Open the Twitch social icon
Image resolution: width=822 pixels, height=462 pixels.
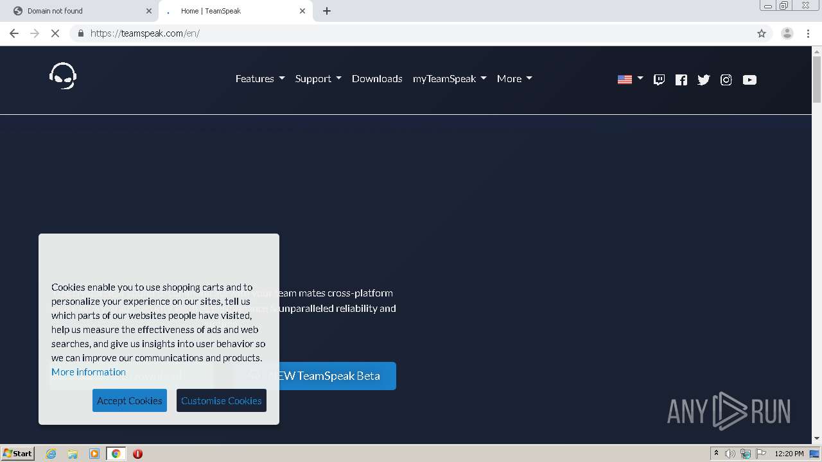pyautogui.click(x=659, y=80)
